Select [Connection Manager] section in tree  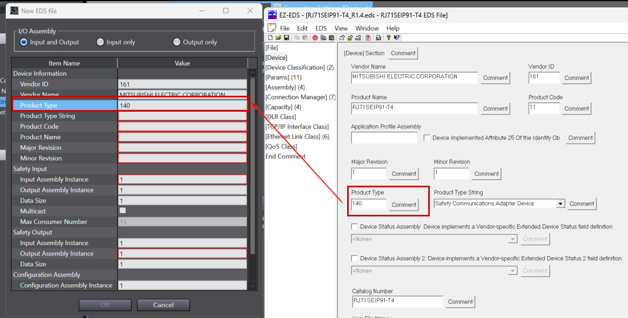pyautogui.click(x=300, y=97)
